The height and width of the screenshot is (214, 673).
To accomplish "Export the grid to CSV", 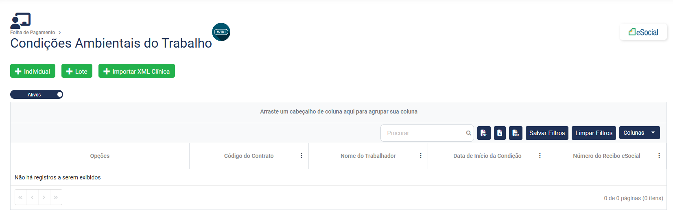I will [516, 133].
